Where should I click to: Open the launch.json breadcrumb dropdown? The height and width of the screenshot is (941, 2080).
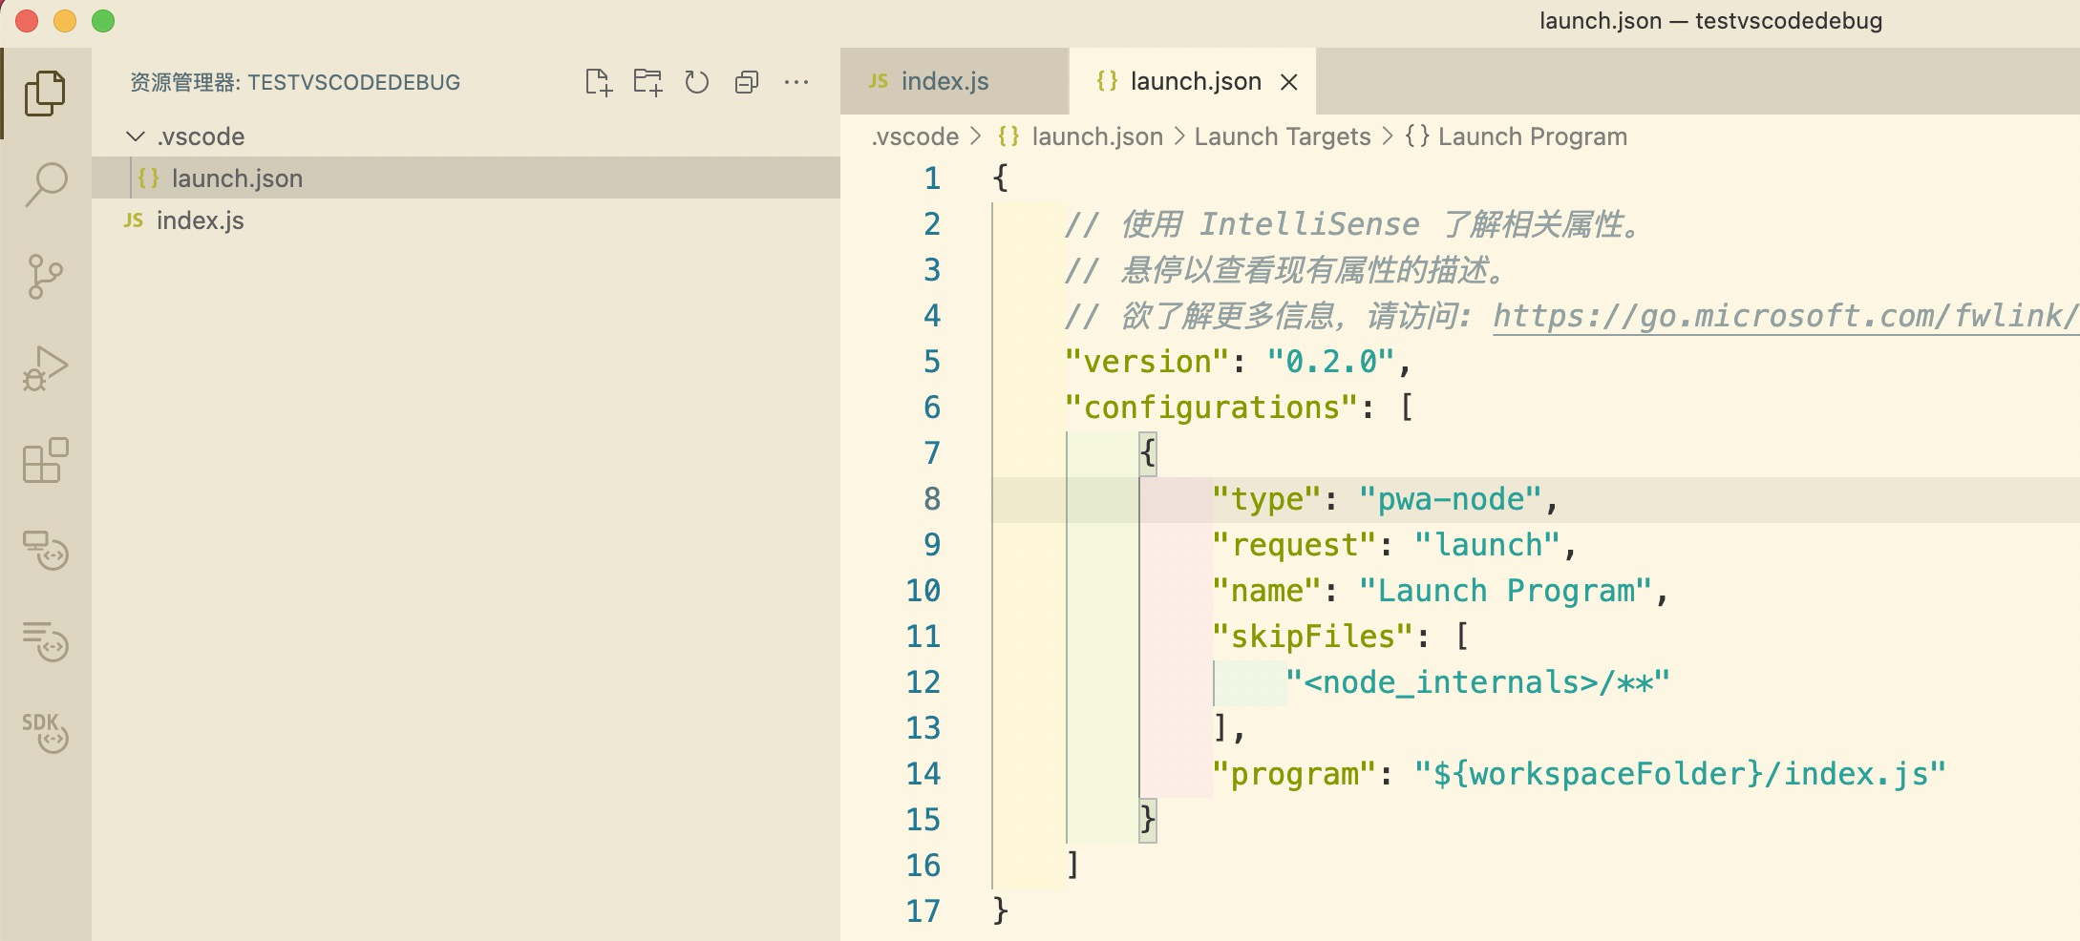coord(1096,136)
